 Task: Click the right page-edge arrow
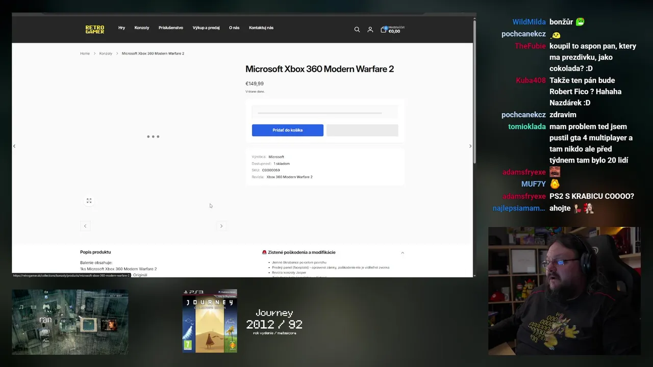pyautogui.click(x=470, y=146)
